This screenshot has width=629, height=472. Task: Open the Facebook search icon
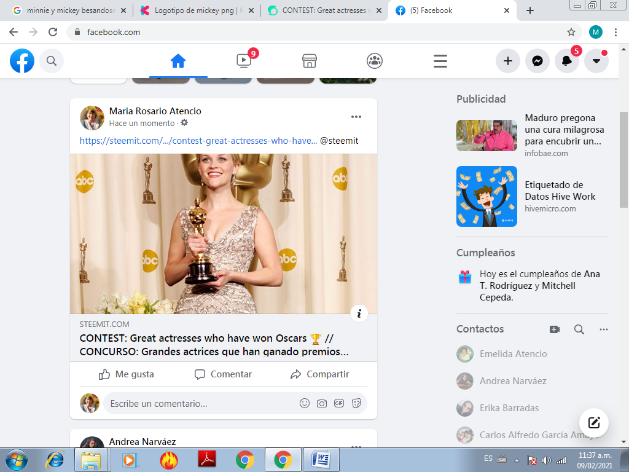pyautogui.click(x=52, y=61)
